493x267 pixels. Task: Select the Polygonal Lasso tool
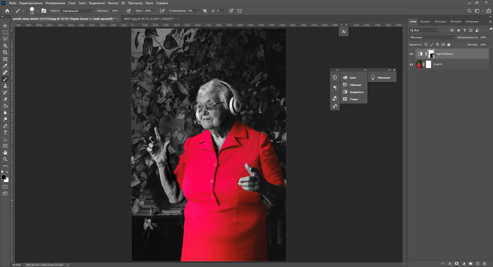pos(5,39)
